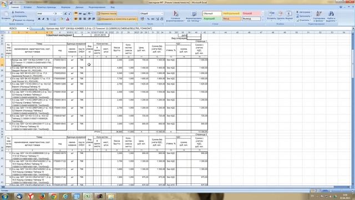Viewport: 355px width, 200px height.
Task: Align cell text to the right
Action: point(84,19)
